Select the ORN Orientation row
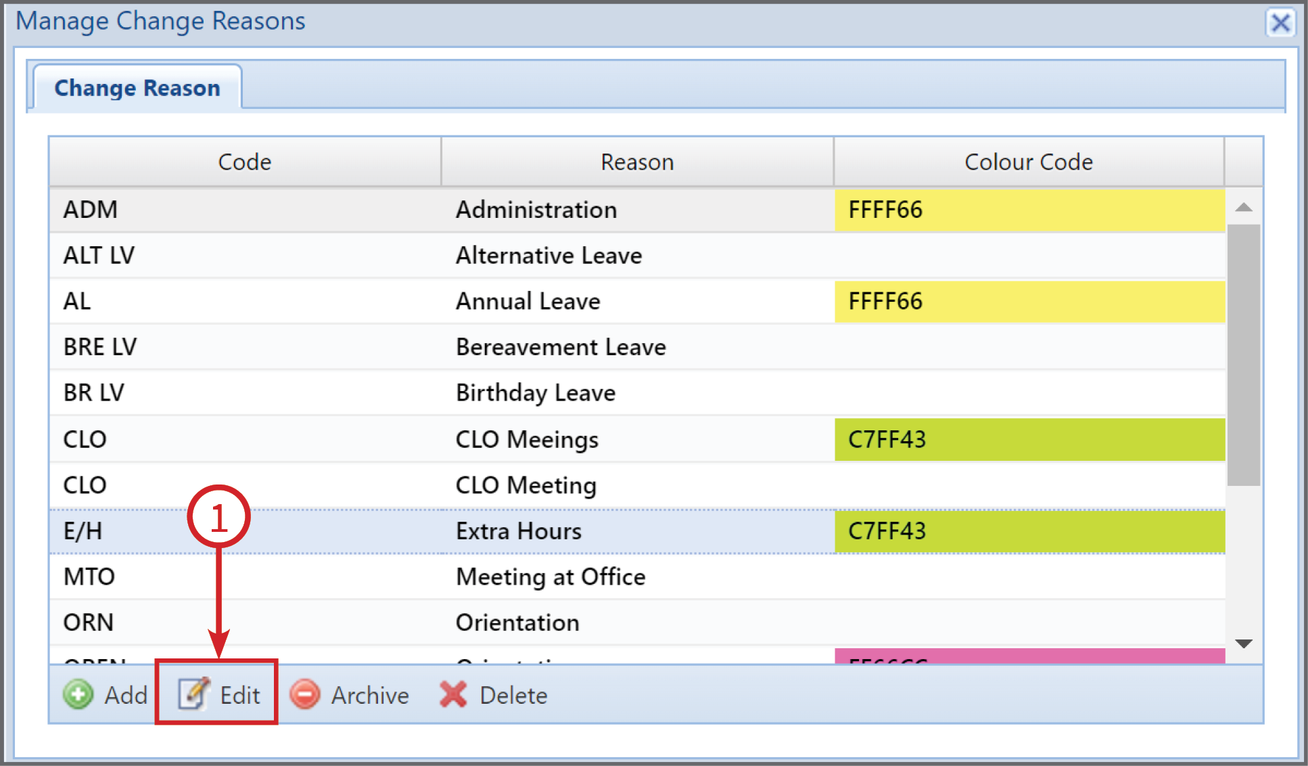This screenshot has height=766, width=1308. click(637, 623)
